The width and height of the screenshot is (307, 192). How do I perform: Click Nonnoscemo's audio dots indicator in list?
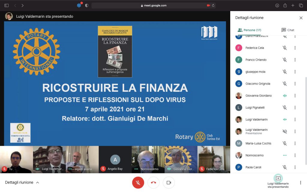(285, 155)
